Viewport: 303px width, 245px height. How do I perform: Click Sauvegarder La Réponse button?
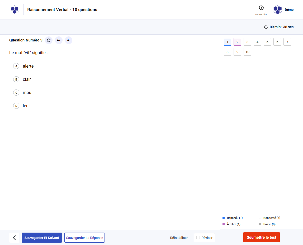(x=84, y=238)
